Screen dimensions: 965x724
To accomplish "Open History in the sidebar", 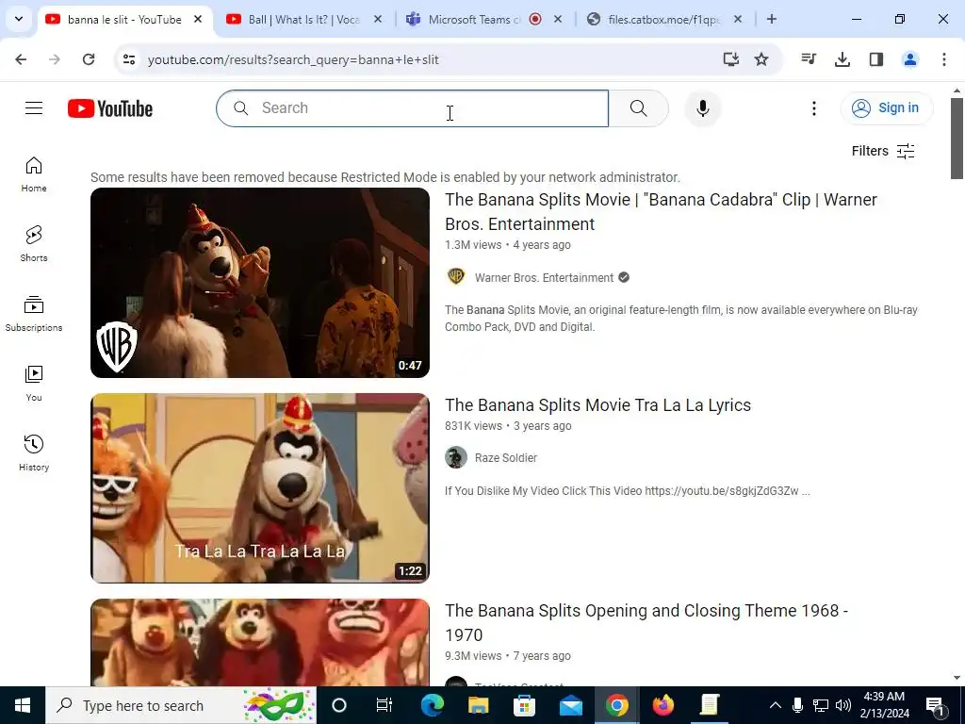I will coord(34,453).
